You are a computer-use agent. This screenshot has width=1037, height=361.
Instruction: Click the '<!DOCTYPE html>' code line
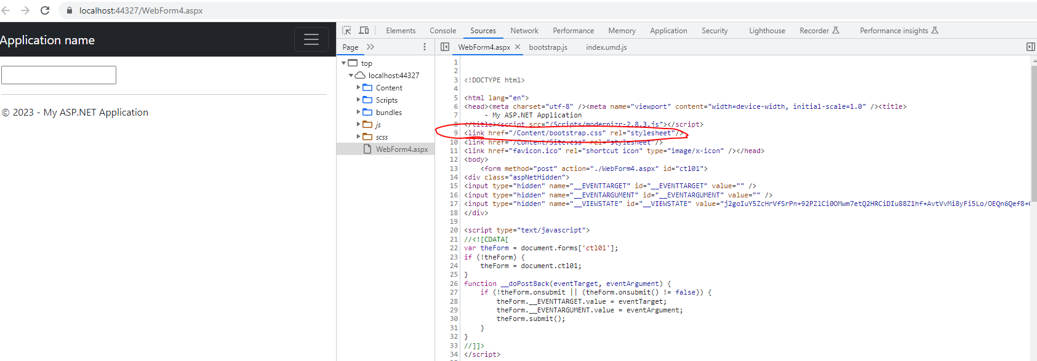494,80
